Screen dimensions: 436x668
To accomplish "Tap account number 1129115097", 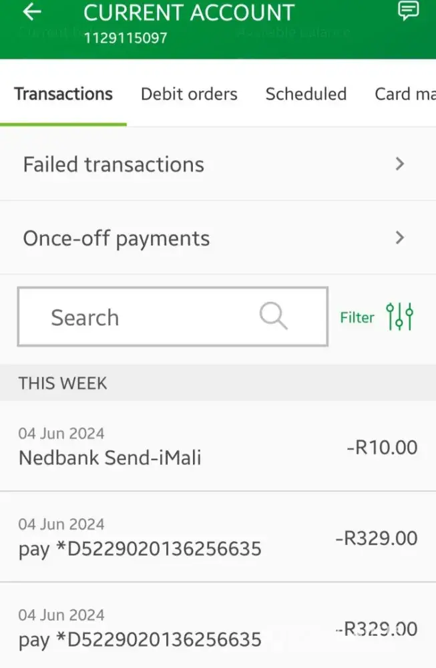I will (x=126, y=37).
